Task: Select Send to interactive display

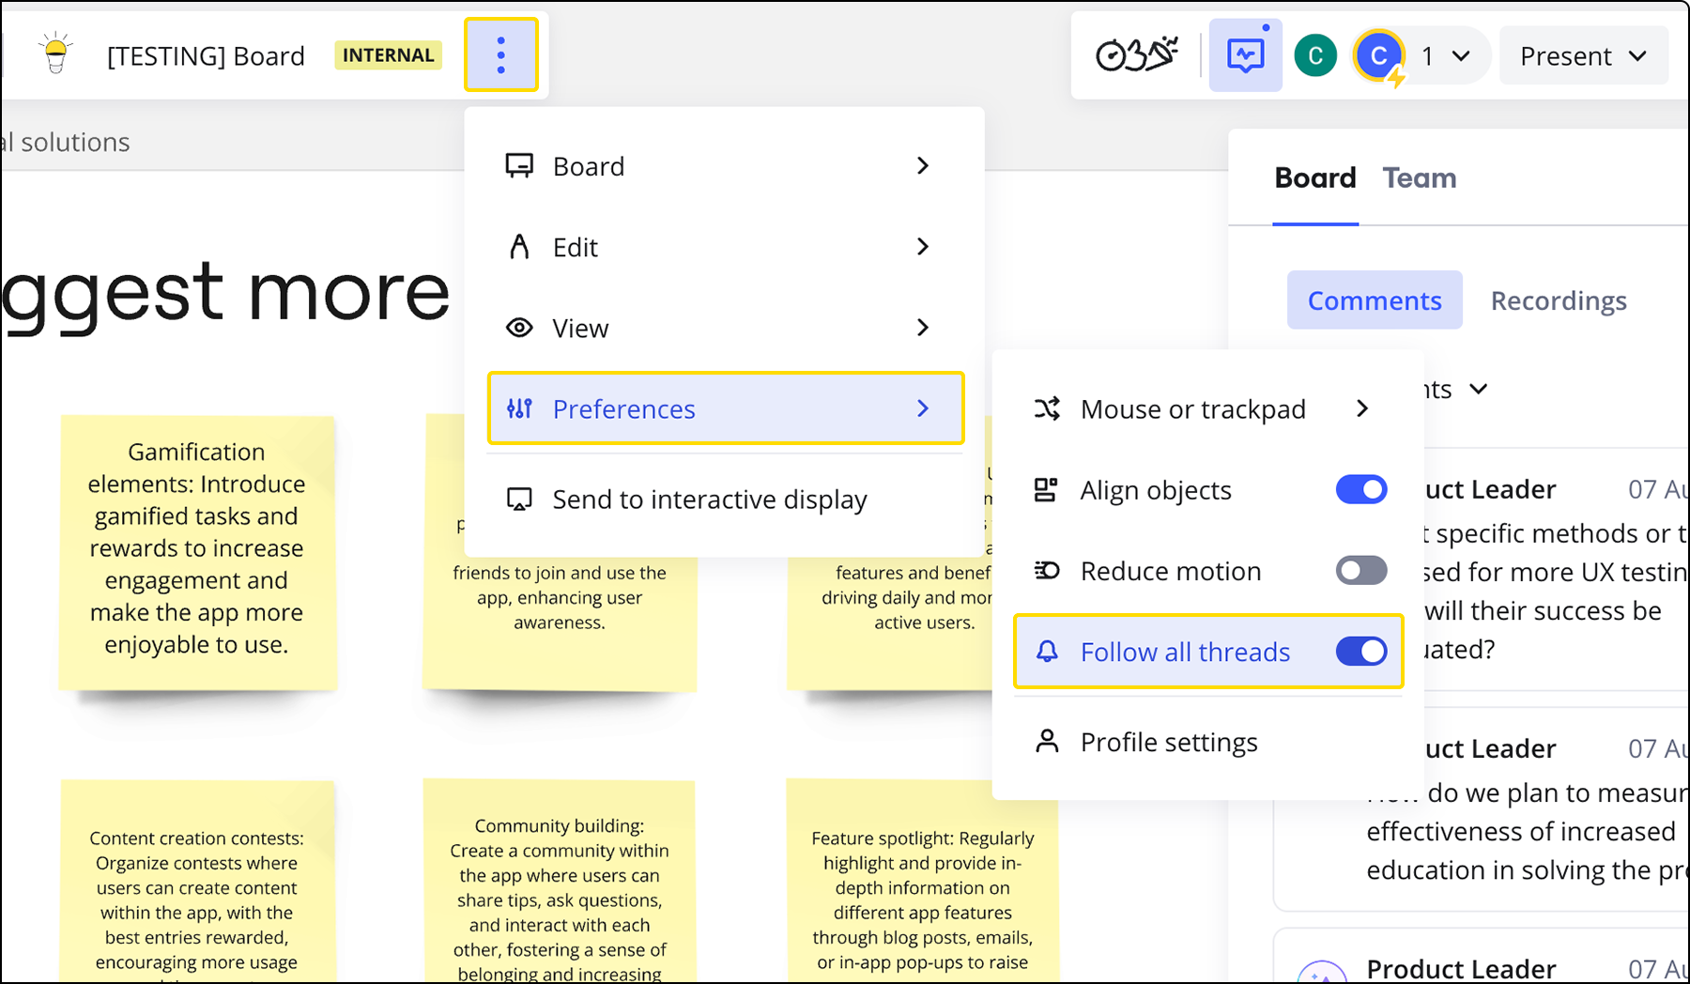Action: [x=709, y=500]
